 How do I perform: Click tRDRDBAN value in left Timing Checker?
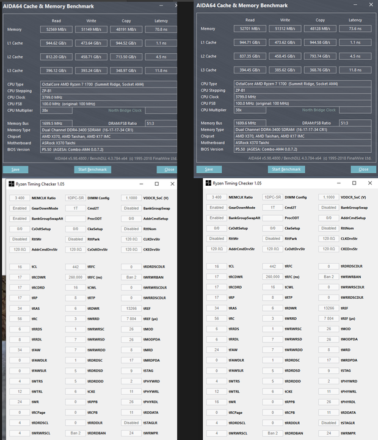click(x=76, y=433)
